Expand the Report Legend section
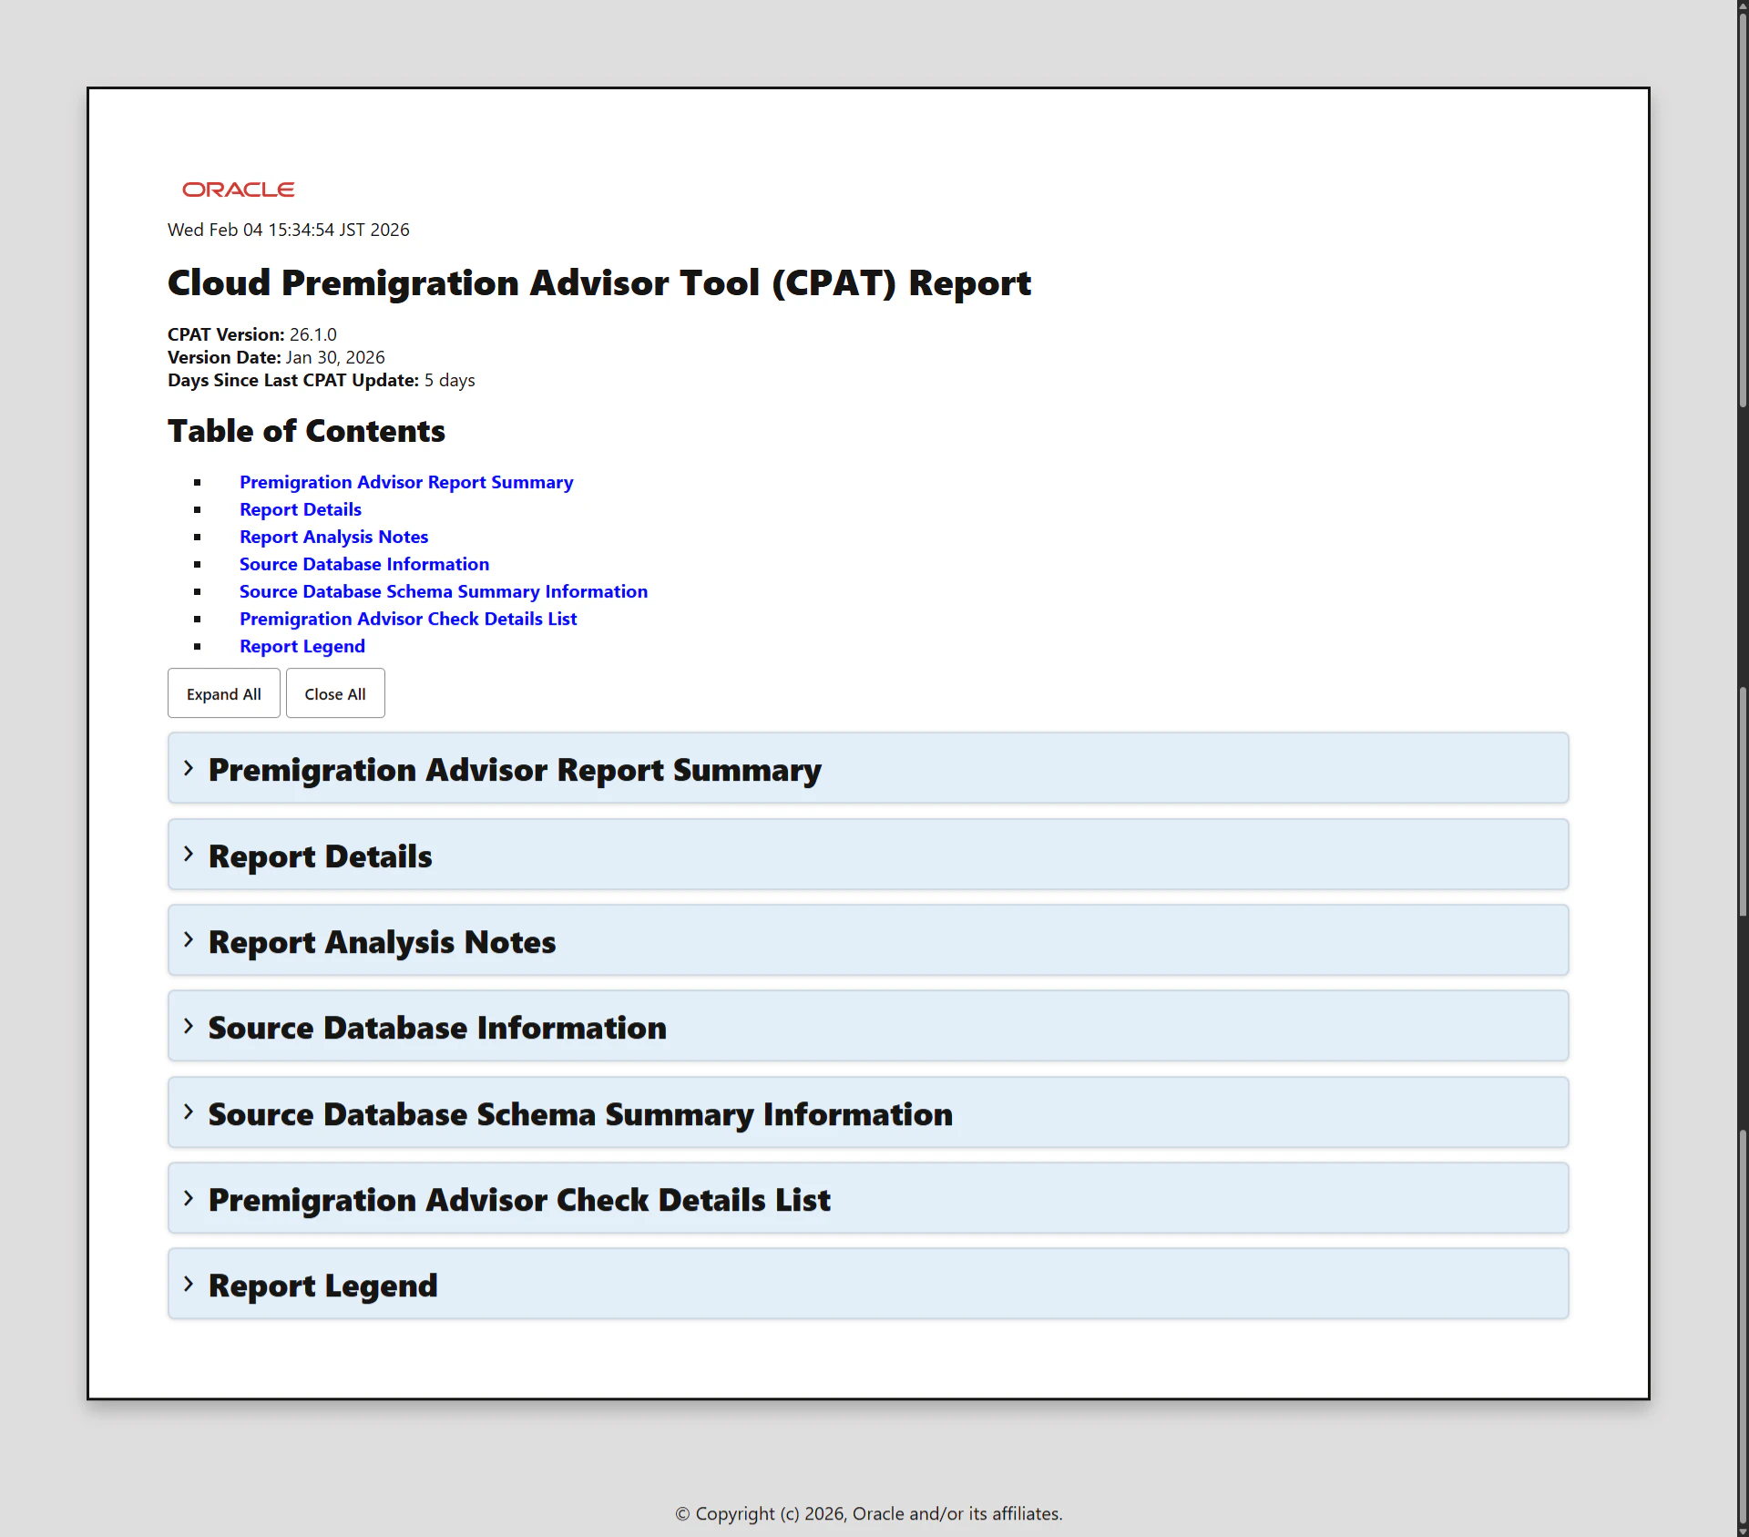 point(868,1284)
